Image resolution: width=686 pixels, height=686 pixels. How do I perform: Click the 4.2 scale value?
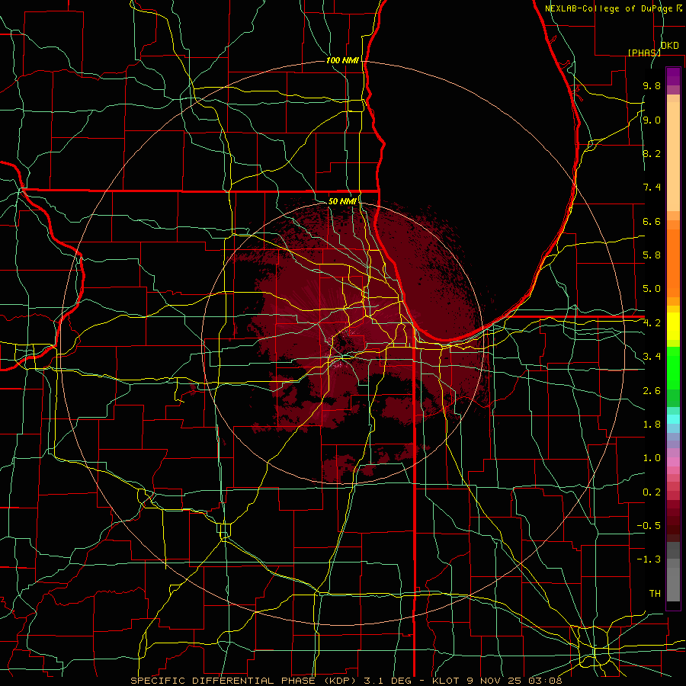tap(652, 323)
